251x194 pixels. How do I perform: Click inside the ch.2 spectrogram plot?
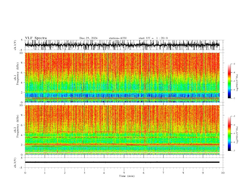tap(122, 130)
